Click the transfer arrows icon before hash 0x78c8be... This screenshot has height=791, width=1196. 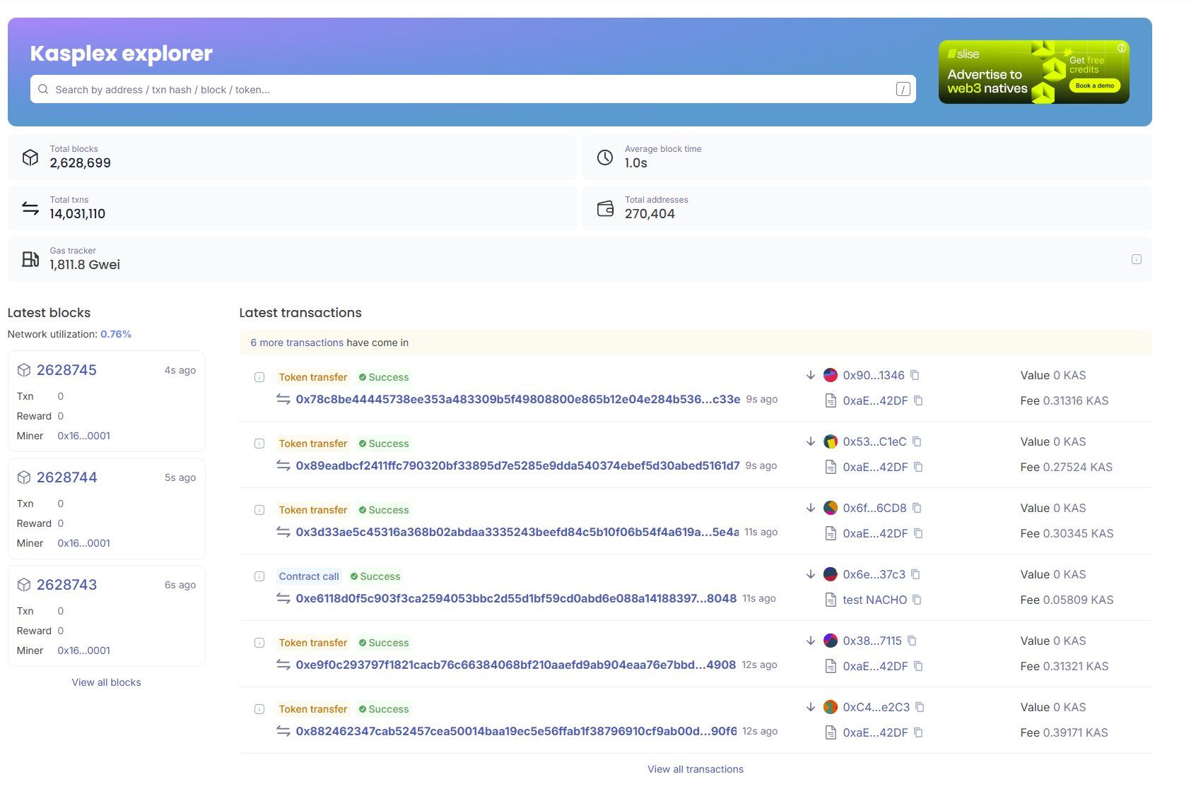pos(282,399)
